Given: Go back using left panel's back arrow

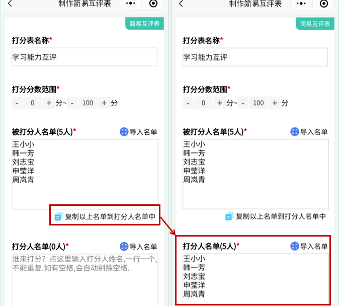Looking at the screenshot, I should pyautogui.click(x=10, y=4).
